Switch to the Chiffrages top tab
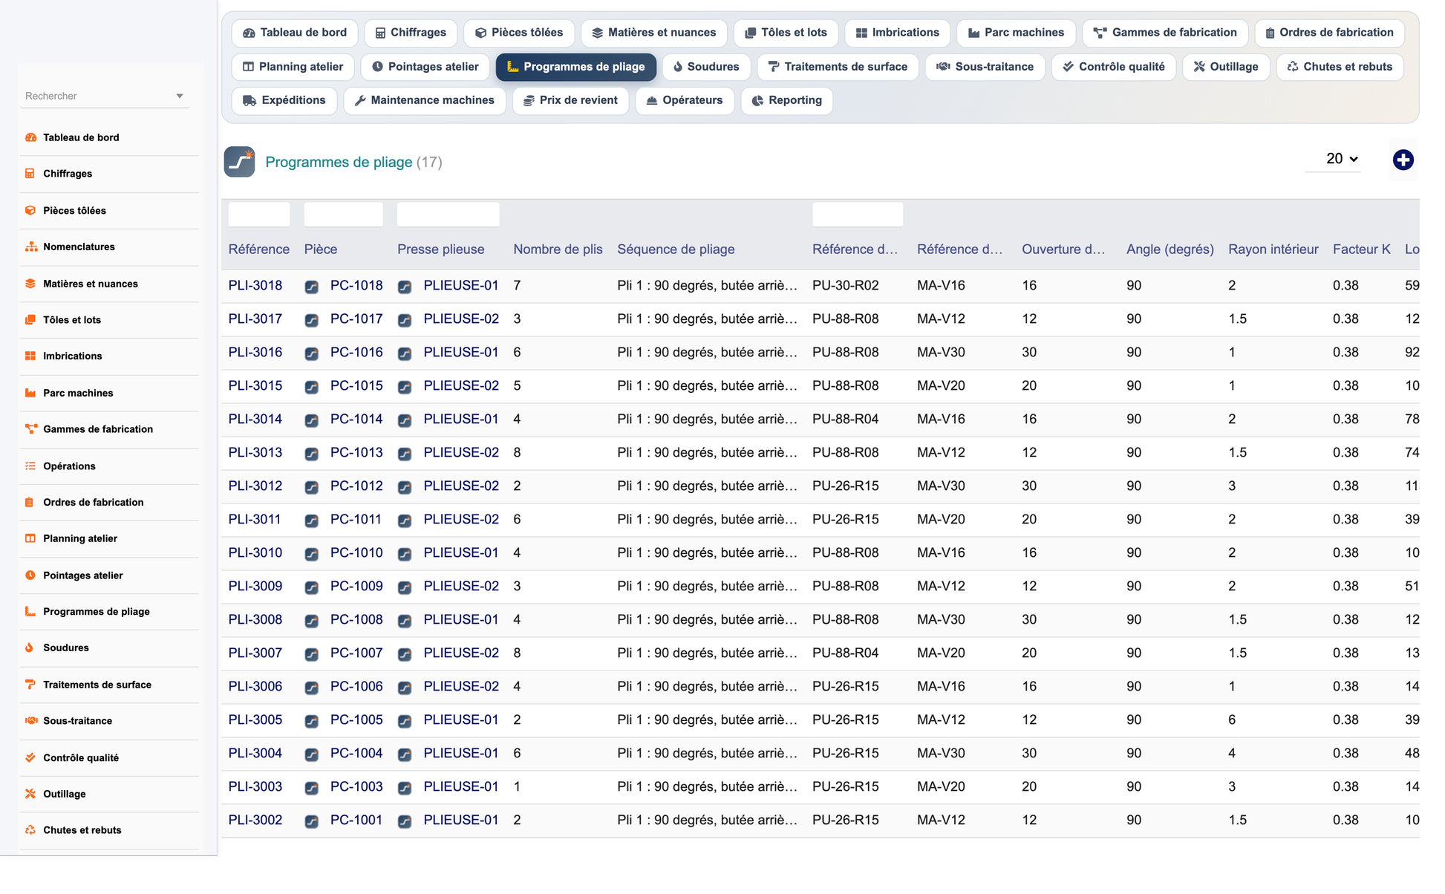This screenshot has height=894, width=1445. click(411, 33)
